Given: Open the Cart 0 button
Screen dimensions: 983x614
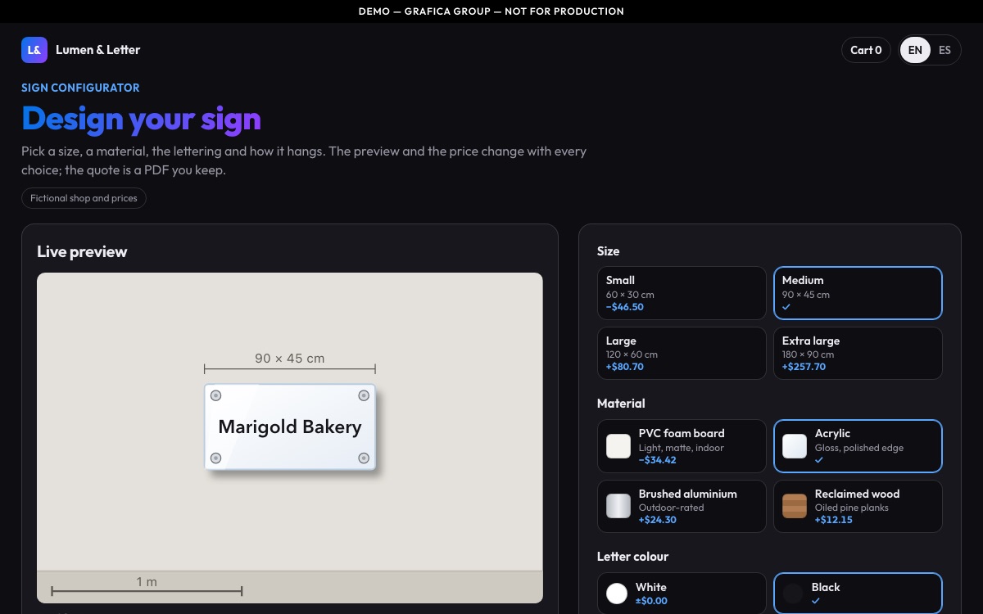Looking at the screenshot, I should [866, 50].
